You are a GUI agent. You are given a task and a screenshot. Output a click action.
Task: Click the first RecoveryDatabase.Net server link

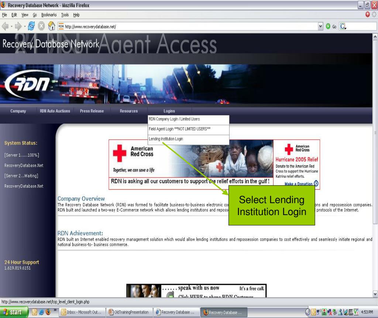(x=24, y=166)
